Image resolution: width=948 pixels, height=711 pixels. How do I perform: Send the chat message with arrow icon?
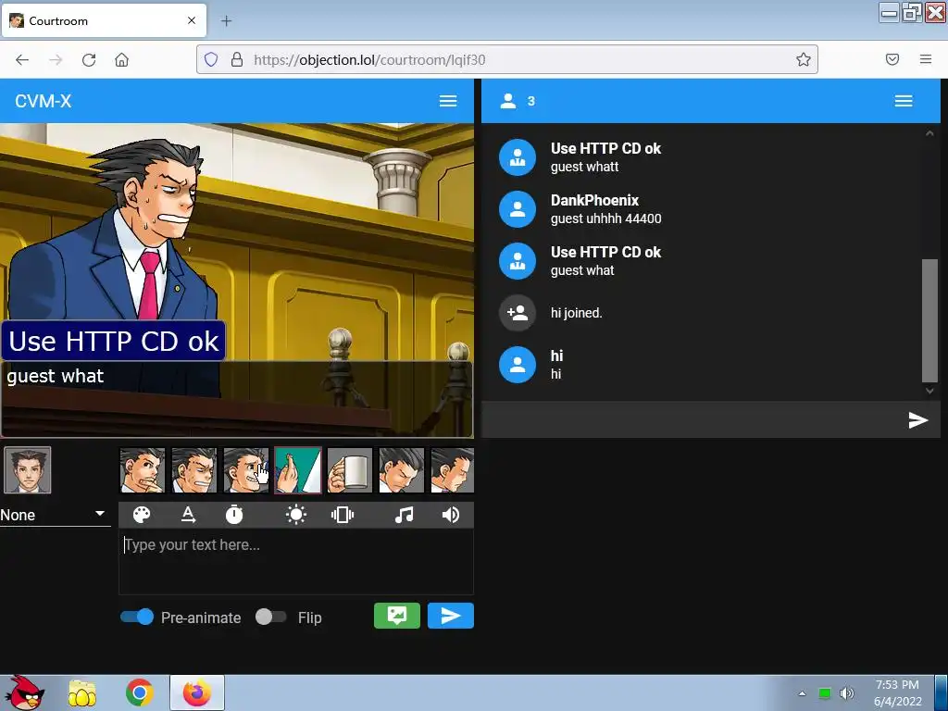[917, 419]
